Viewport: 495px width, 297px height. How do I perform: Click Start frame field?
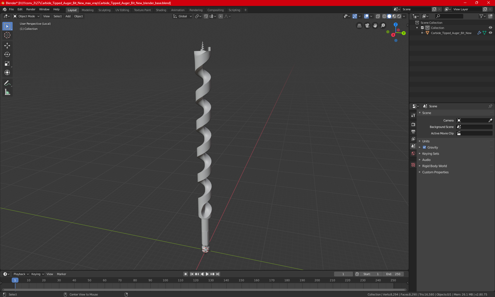[x=371, y=274]
